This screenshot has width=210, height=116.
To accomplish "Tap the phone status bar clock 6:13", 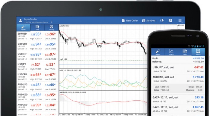I will [x=202, y=46].
